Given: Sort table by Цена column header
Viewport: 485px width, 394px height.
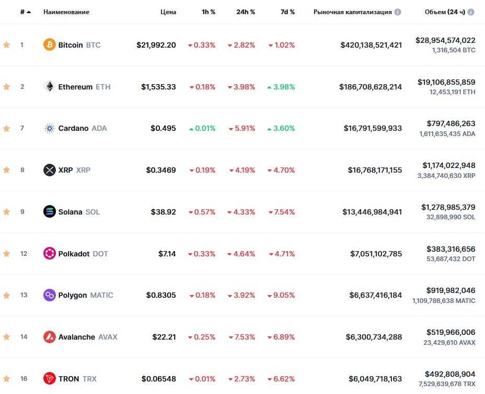Looking at the screenshot, I should point(168,12).
